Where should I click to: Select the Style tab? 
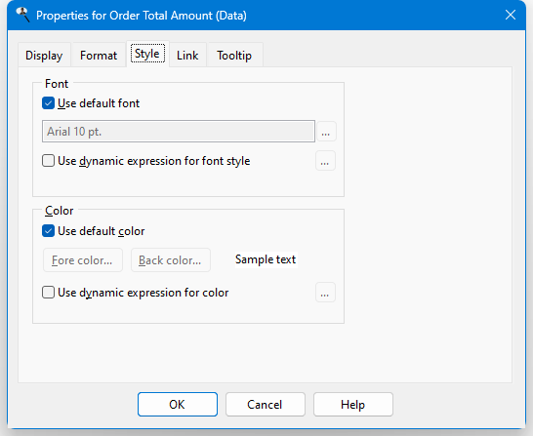point(147,54)
